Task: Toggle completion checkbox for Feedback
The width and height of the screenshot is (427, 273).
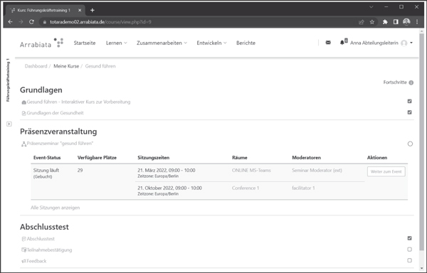Action: [410, 260]
